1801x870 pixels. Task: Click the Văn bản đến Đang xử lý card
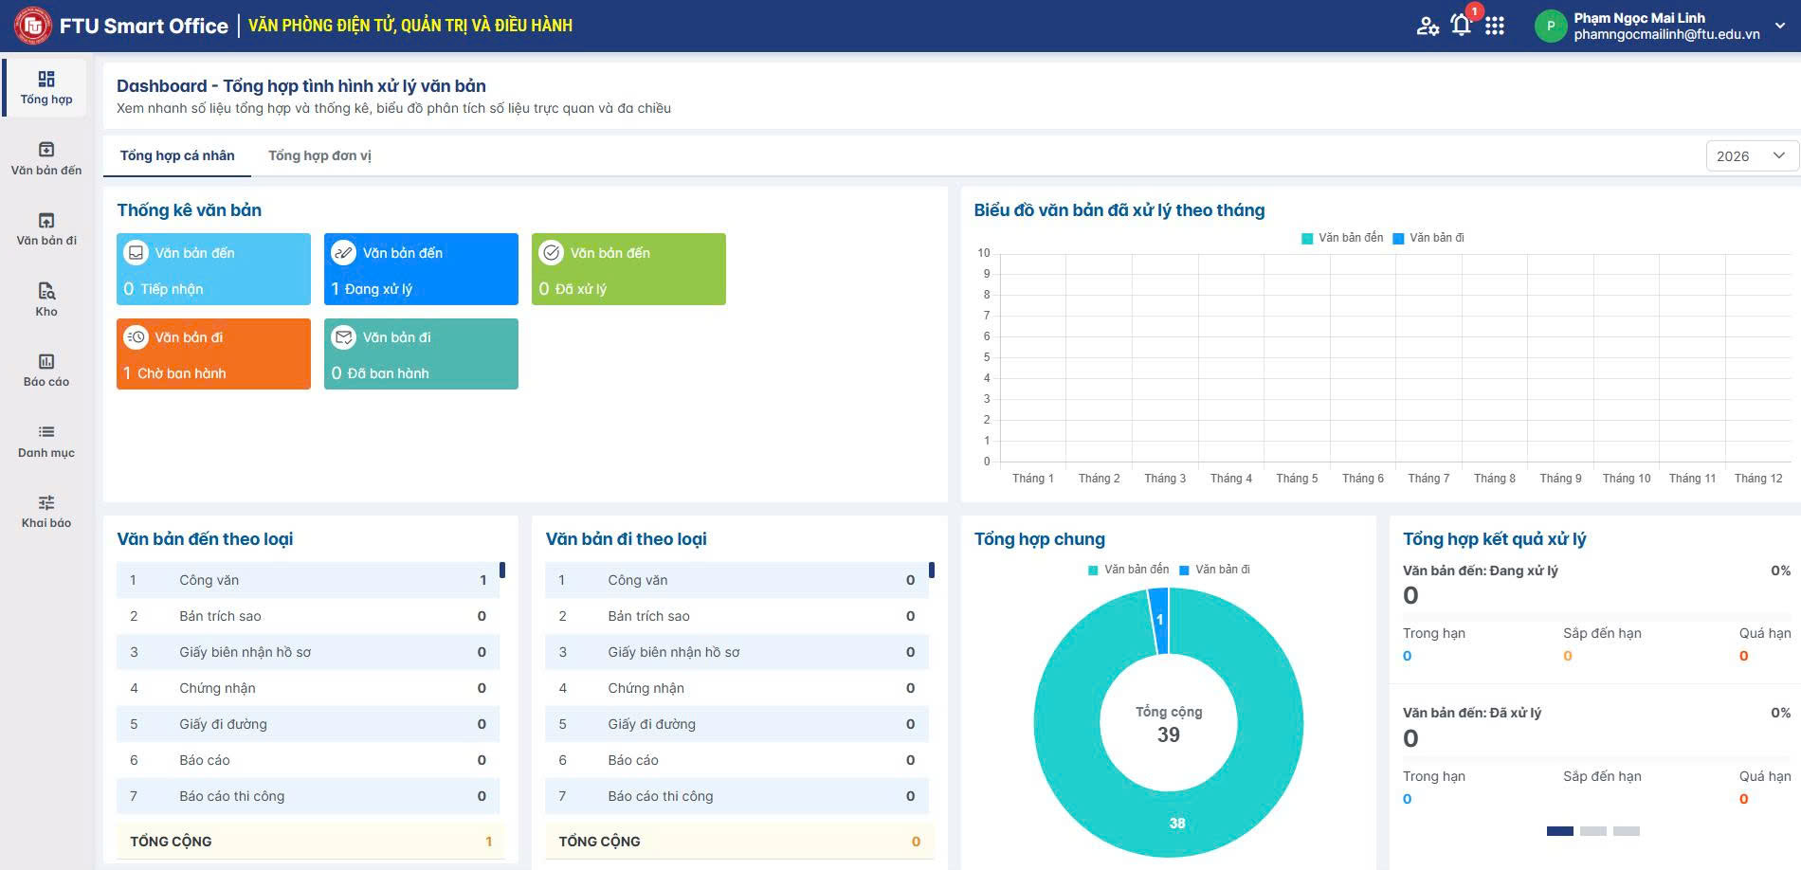[421, 269]
